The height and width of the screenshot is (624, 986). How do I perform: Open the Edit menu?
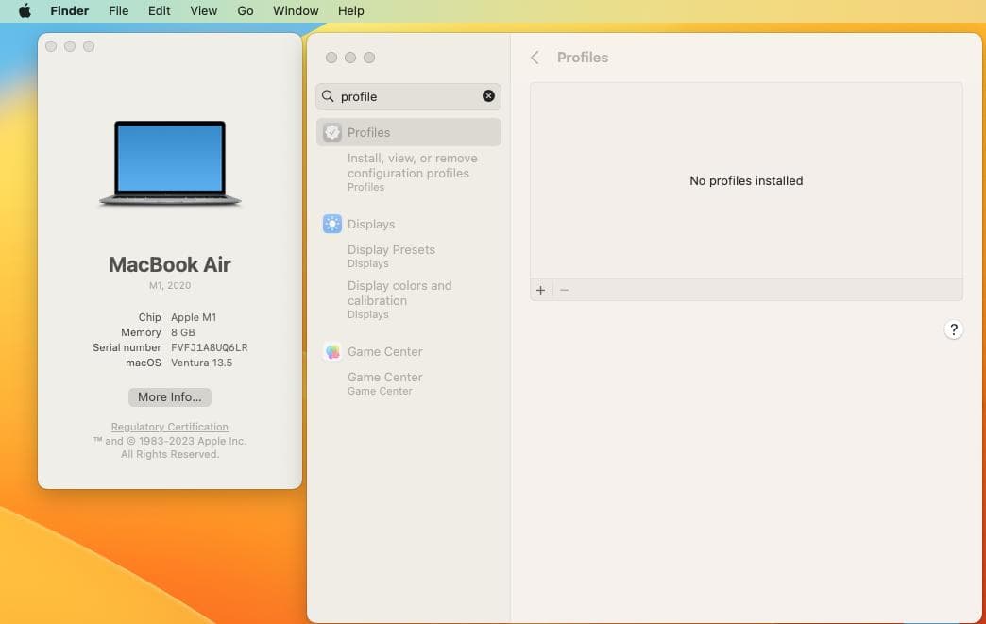pyautogui.click(x=160, y=10)
